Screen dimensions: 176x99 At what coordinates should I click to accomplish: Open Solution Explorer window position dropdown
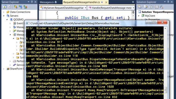tap(165, 2)
